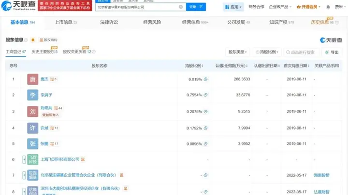Click the holdings icon beside 许斌
This screenshot has width=348, height=195.
point(54,128)
